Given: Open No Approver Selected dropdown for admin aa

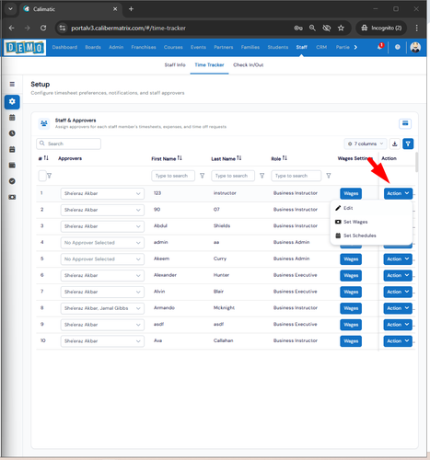Looking at the screenshot, I should (x=102, y=243).
